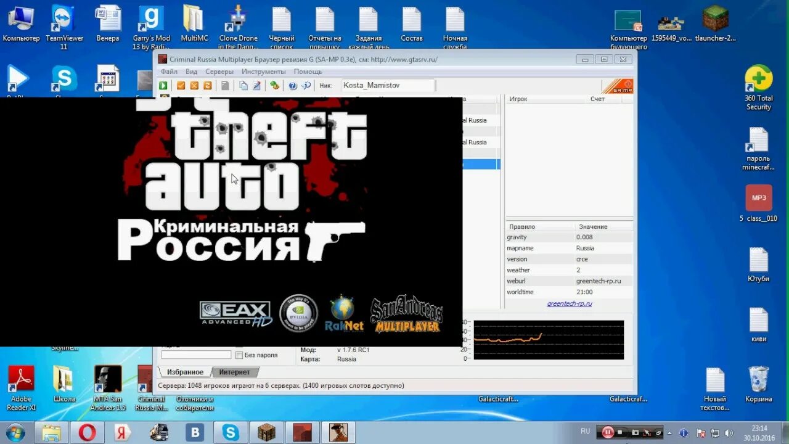This screenshot has height=444, width=789.
Task: Click the RU language indicator
Action: tap(585, 431)
